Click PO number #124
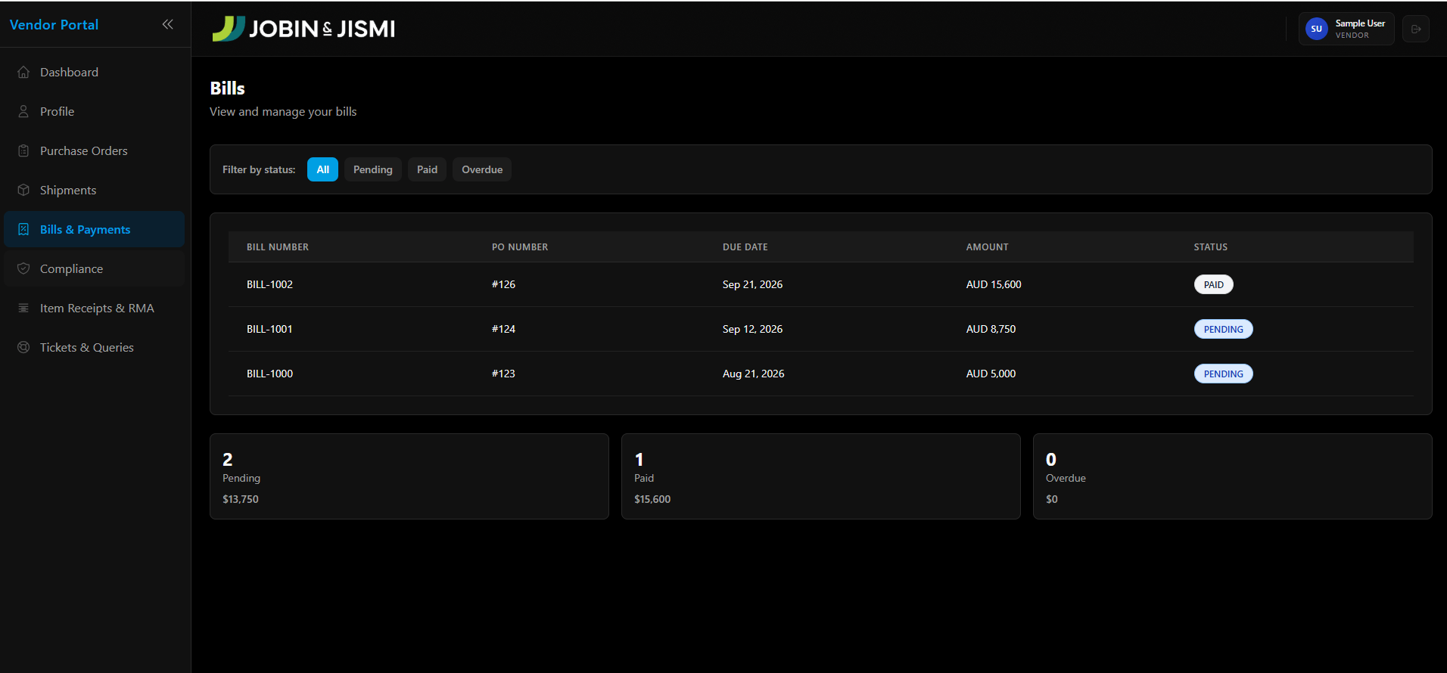The image size is (1447, 673). pos(503,329)
